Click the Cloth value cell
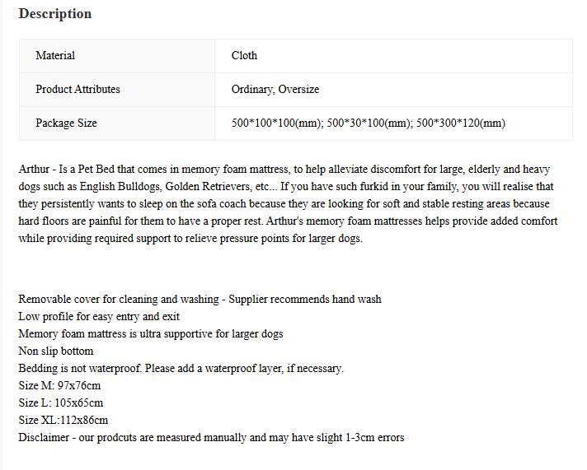This screenshot has width=587, height=470. coord(393,56)
